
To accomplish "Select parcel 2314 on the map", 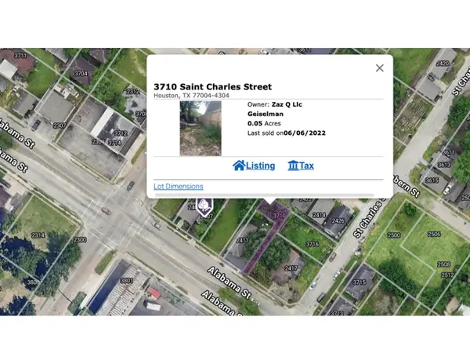I will [38, 235].
